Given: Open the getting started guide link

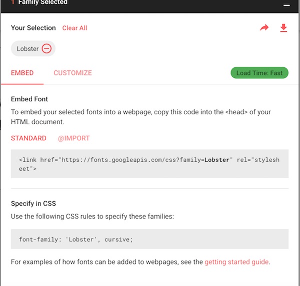Looking at the screenshot, I should (x=236, y=262).
